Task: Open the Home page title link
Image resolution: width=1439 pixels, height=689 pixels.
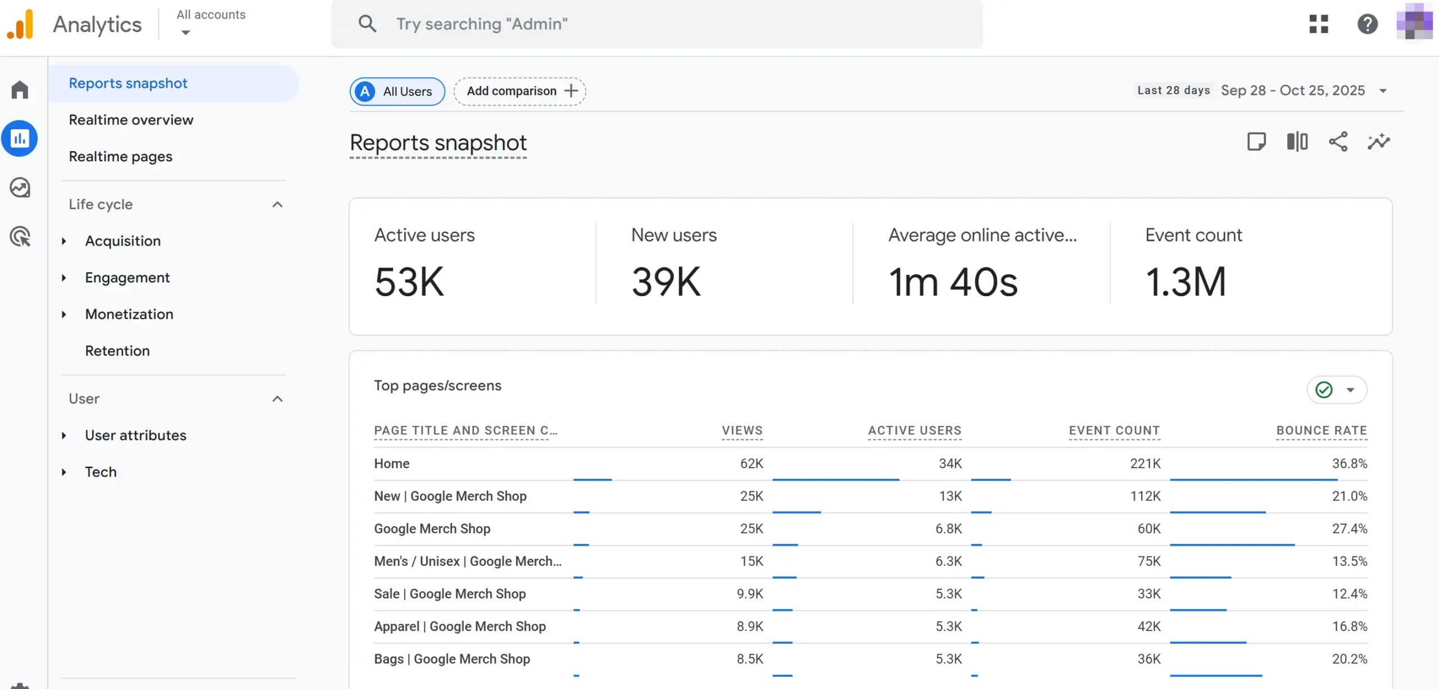Action: click(x=391, y=463)
